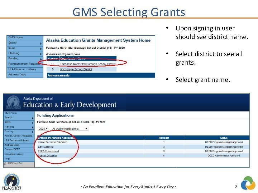The image size is (258, 193).
Task: Click the Funding Applications heading
Action: (x=55, y=115)
